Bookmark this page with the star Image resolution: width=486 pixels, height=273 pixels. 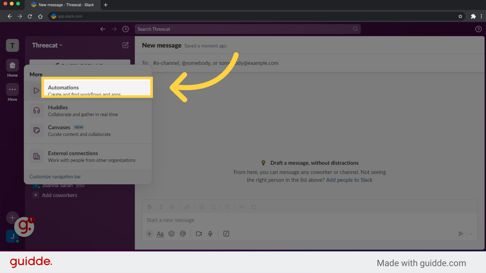[460, 16]
